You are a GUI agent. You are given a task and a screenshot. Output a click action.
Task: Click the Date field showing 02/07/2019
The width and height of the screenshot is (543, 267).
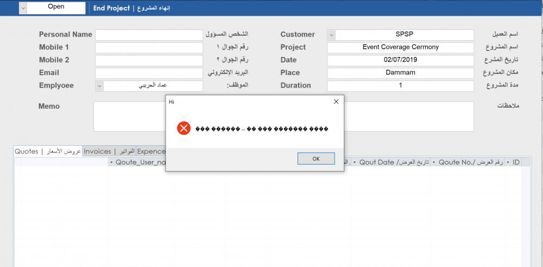click(x=400, y=60)
